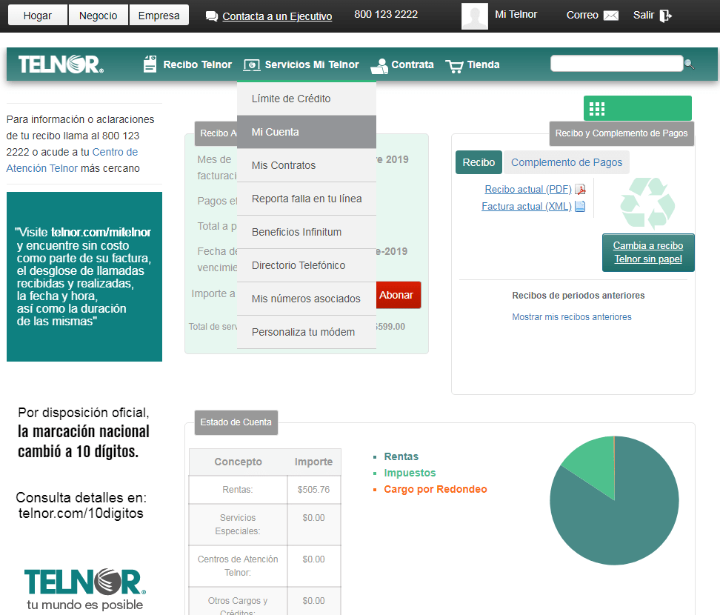Select Mi Cuenta from the dropdown
Screen dimensions: 720x615
(306, 132)
